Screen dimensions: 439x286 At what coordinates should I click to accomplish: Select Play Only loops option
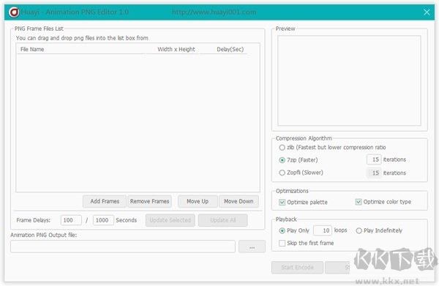[282, 231]
